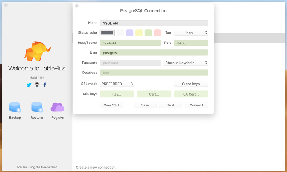Click the Twitter bird icon
Screen dimensions: 287x172
pos(29,85)
